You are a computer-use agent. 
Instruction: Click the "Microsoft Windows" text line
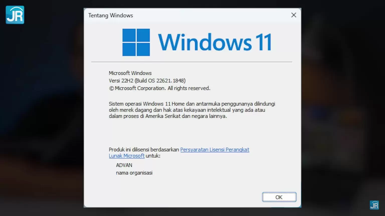click(x=130, y=73)
